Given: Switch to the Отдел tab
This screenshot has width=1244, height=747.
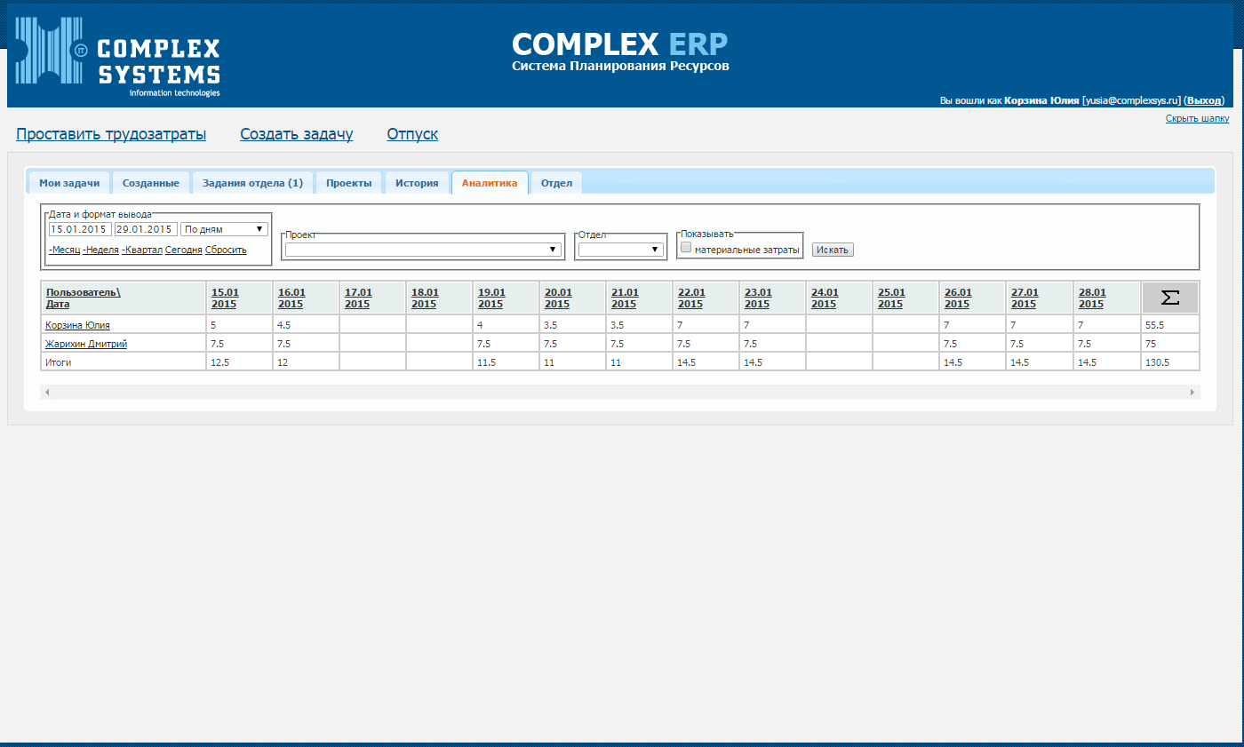Looking at the screenshot, I should tap(556, 183).
